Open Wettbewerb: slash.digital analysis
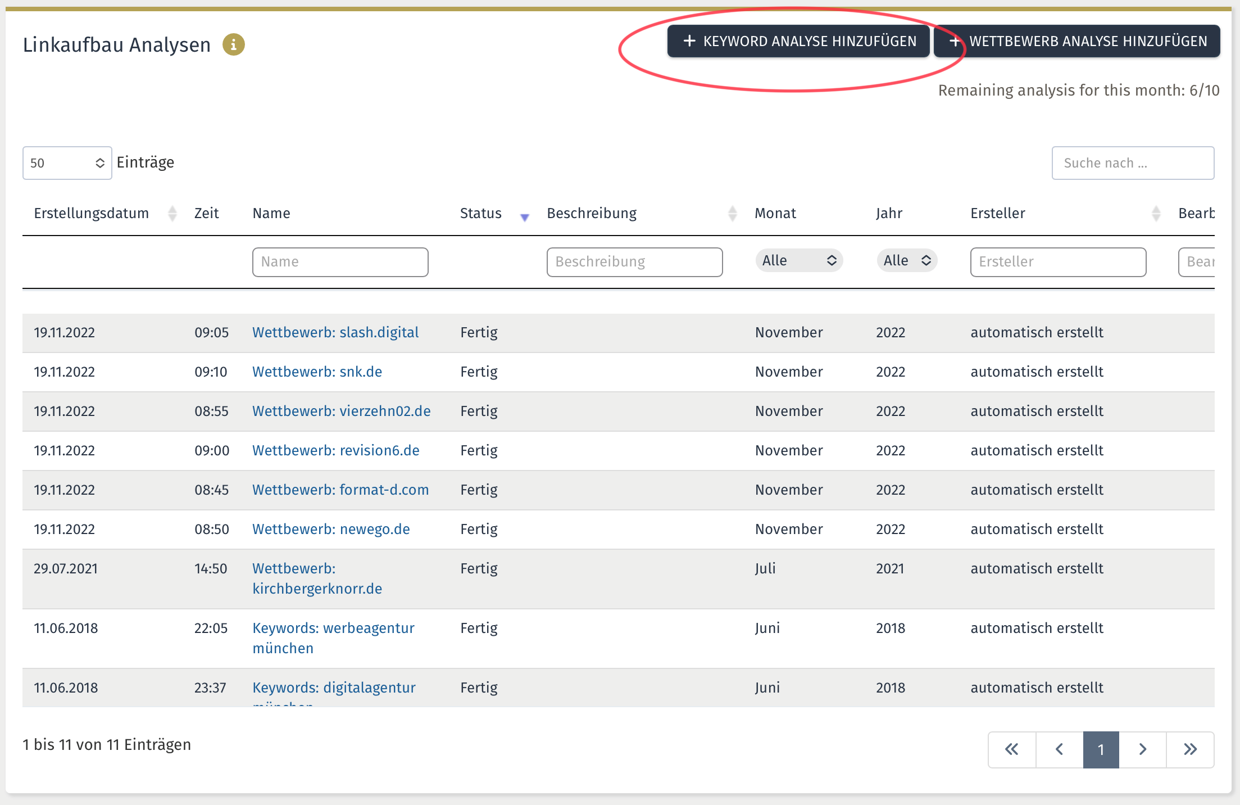The image size is (1240, 805). point(335,332)
